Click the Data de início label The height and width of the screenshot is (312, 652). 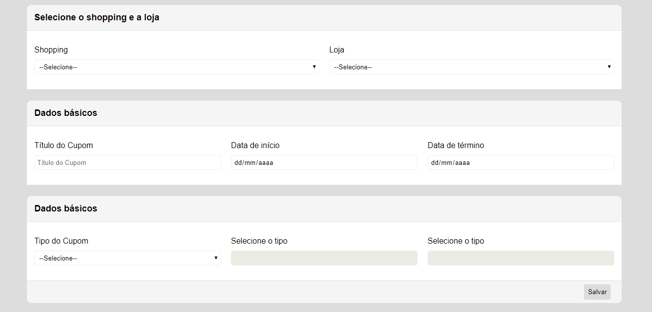click(255, 145)
